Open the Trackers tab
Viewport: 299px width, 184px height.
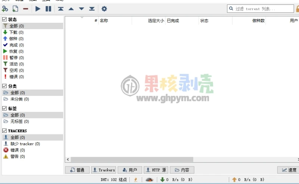(104, 170)
